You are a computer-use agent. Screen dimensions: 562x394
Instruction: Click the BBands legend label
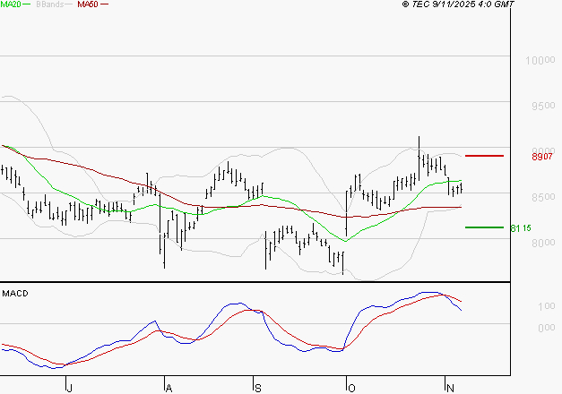50,4
